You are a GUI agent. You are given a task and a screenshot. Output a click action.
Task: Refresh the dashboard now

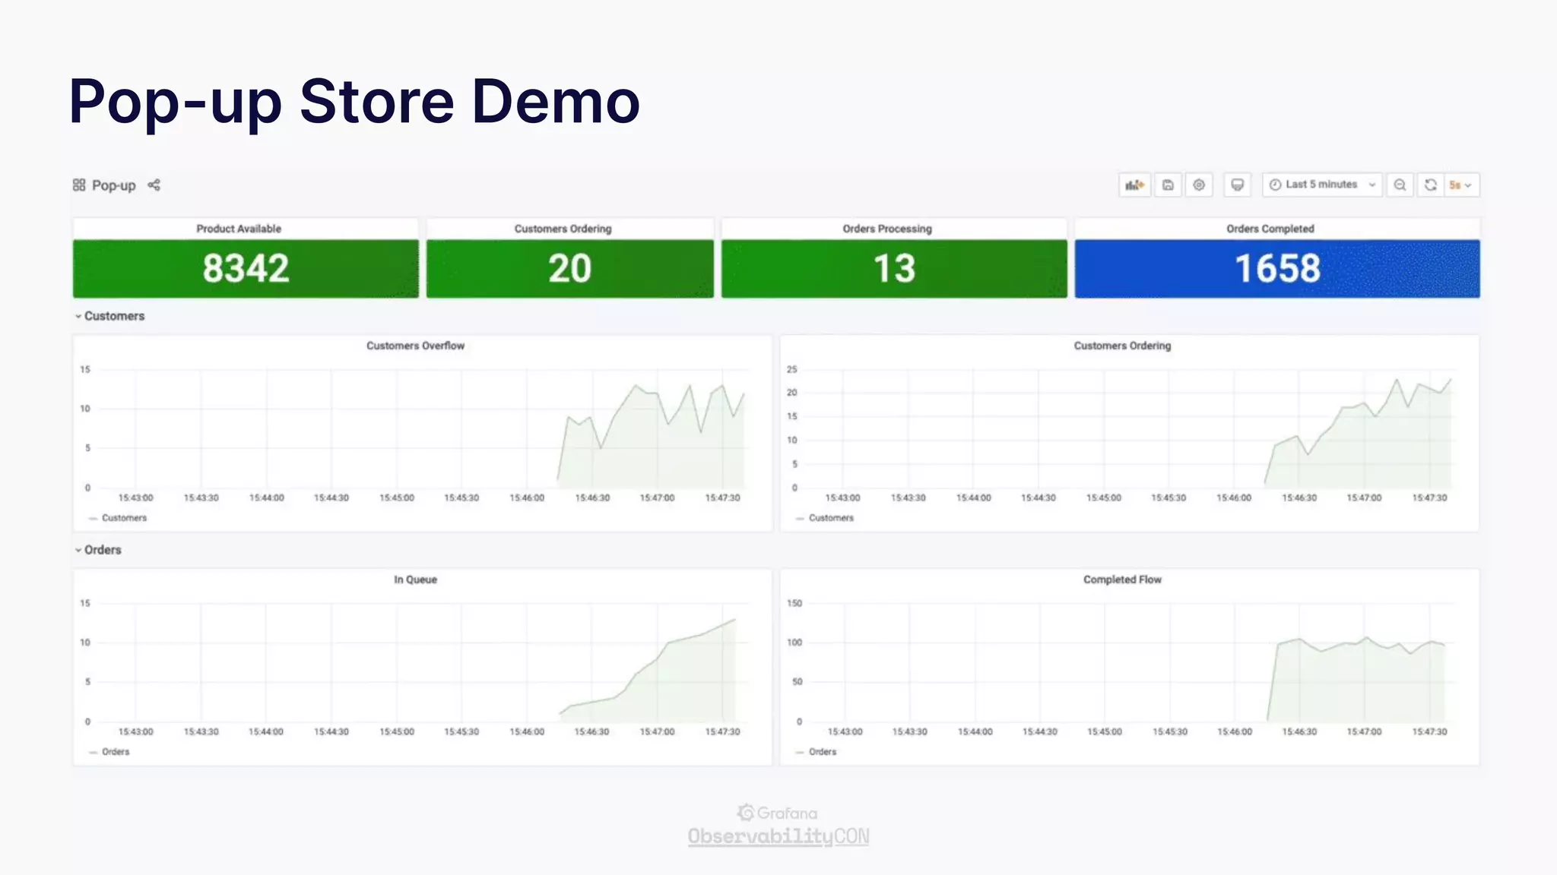1430,185
